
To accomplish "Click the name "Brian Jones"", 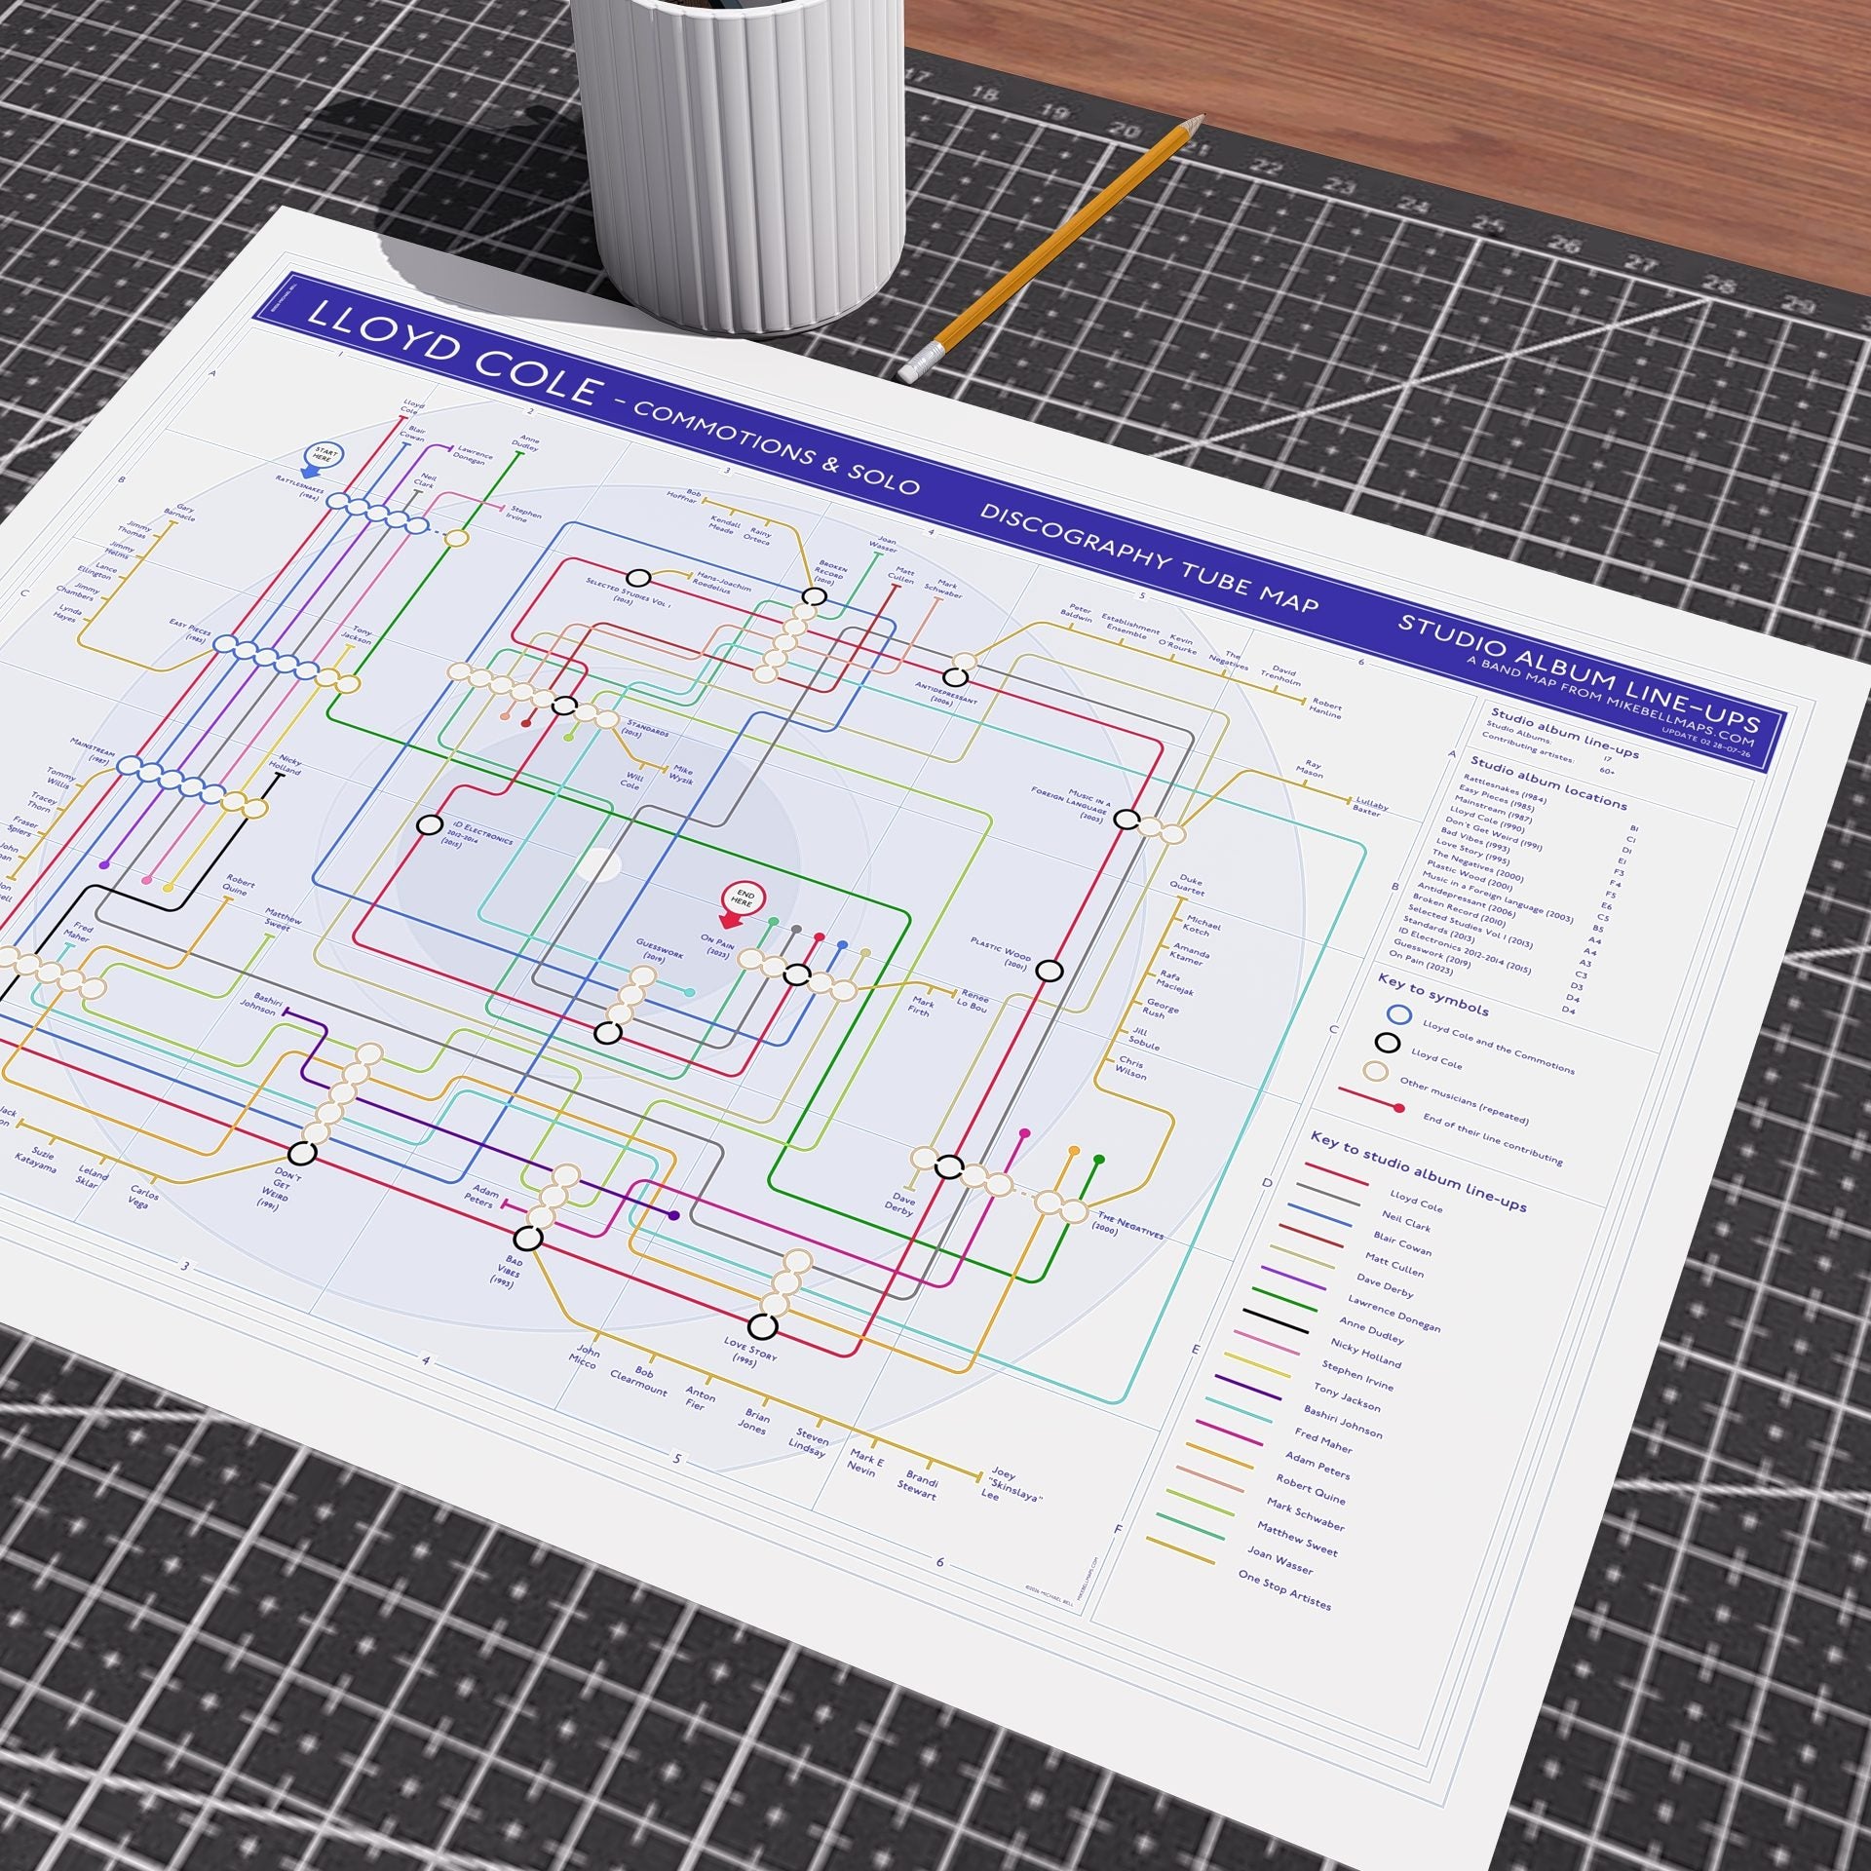I will tap(754, 1422).
